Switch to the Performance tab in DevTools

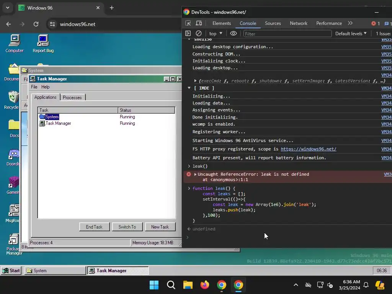329,23
